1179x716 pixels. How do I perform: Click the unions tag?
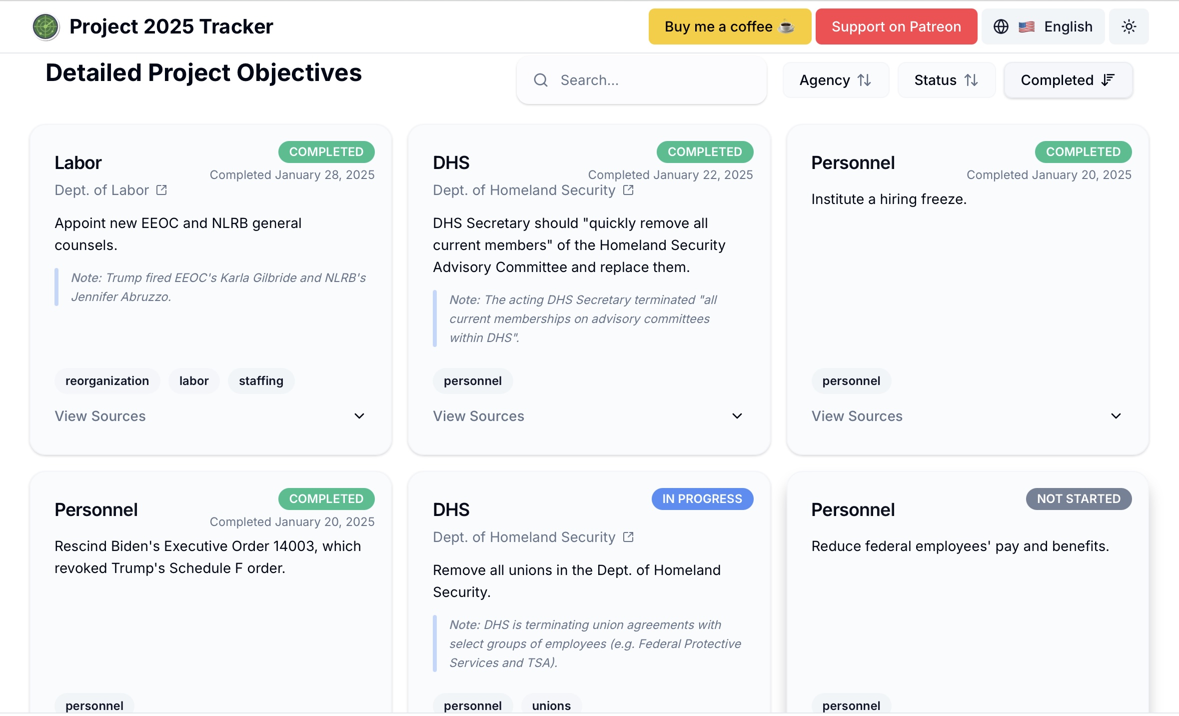click(x=551, y=705)
